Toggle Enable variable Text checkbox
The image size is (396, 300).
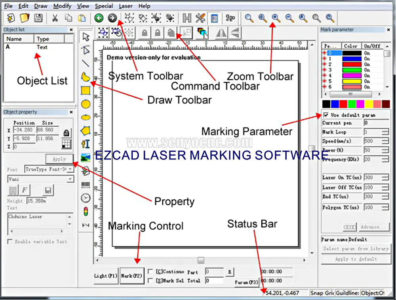10,242
